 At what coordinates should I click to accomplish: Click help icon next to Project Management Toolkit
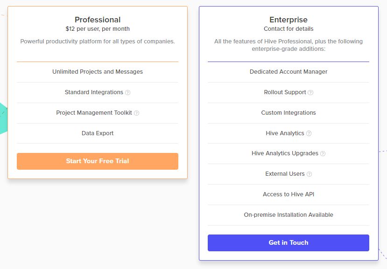pyautogui.click(x=136, y=113)
